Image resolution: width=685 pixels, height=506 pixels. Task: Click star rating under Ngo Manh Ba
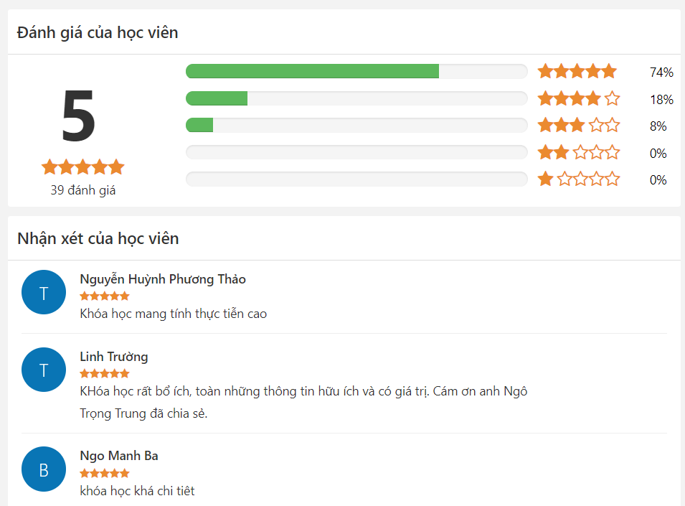click(105, 473)
